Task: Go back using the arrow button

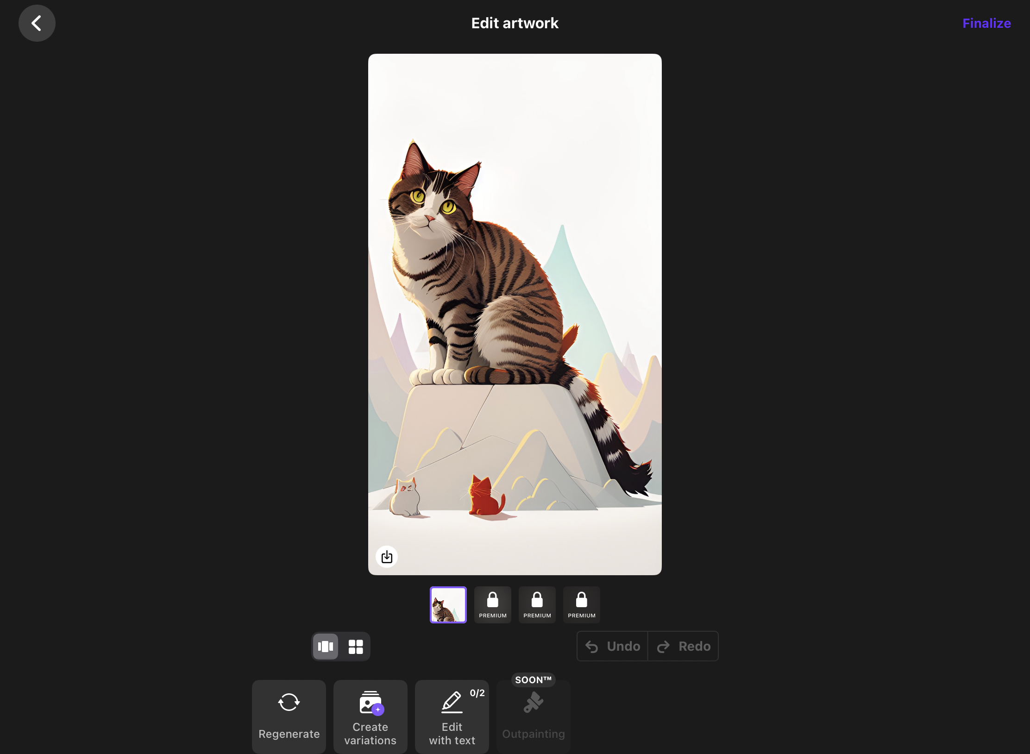Action: (x=37, y=23)
